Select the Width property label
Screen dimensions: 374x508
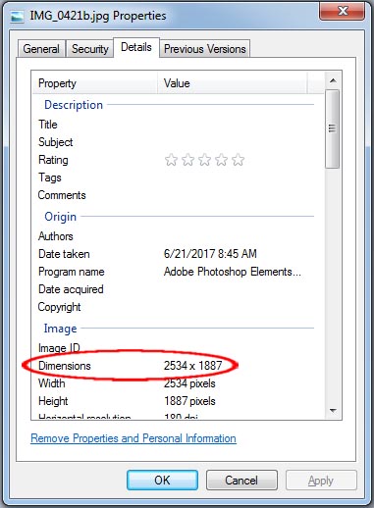[x=52, y=383]
